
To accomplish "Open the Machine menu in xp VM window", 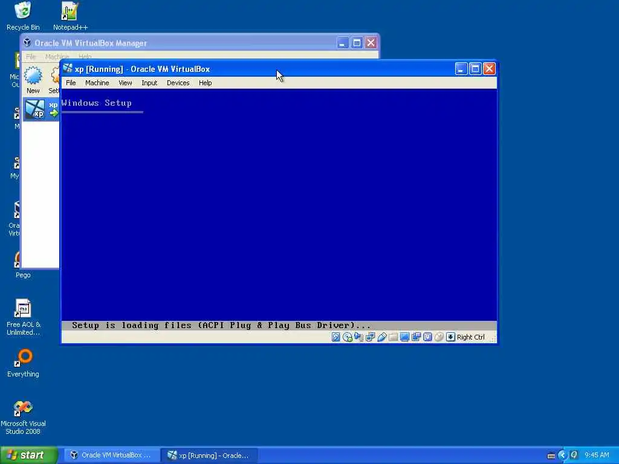I will click(x=97, y=83).
